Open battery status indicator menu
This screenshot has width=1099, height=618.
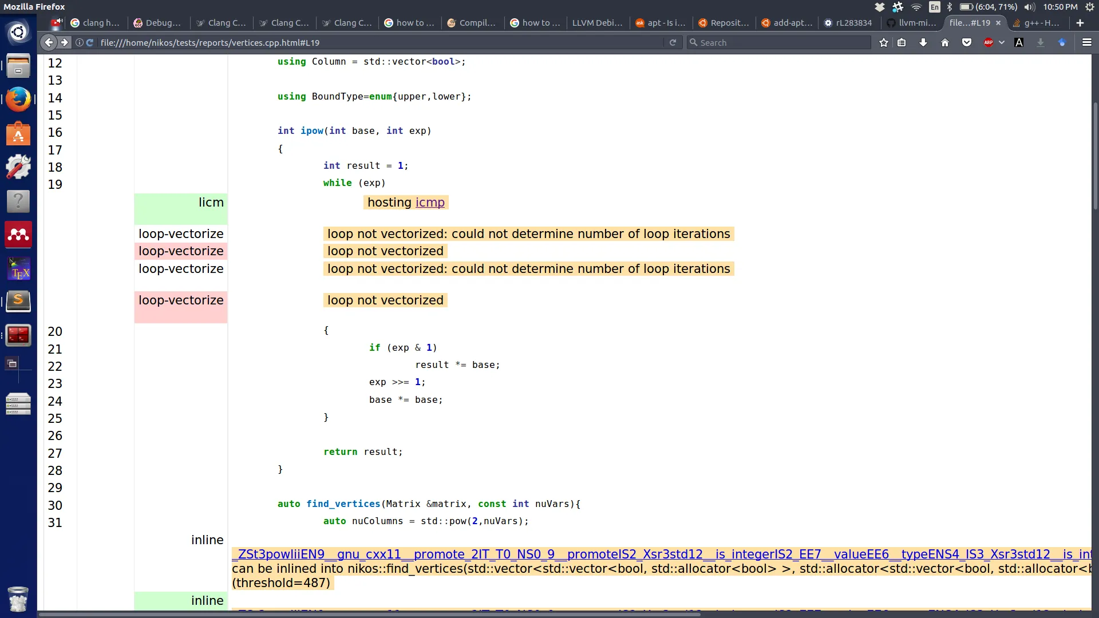(x=966, y=7)
